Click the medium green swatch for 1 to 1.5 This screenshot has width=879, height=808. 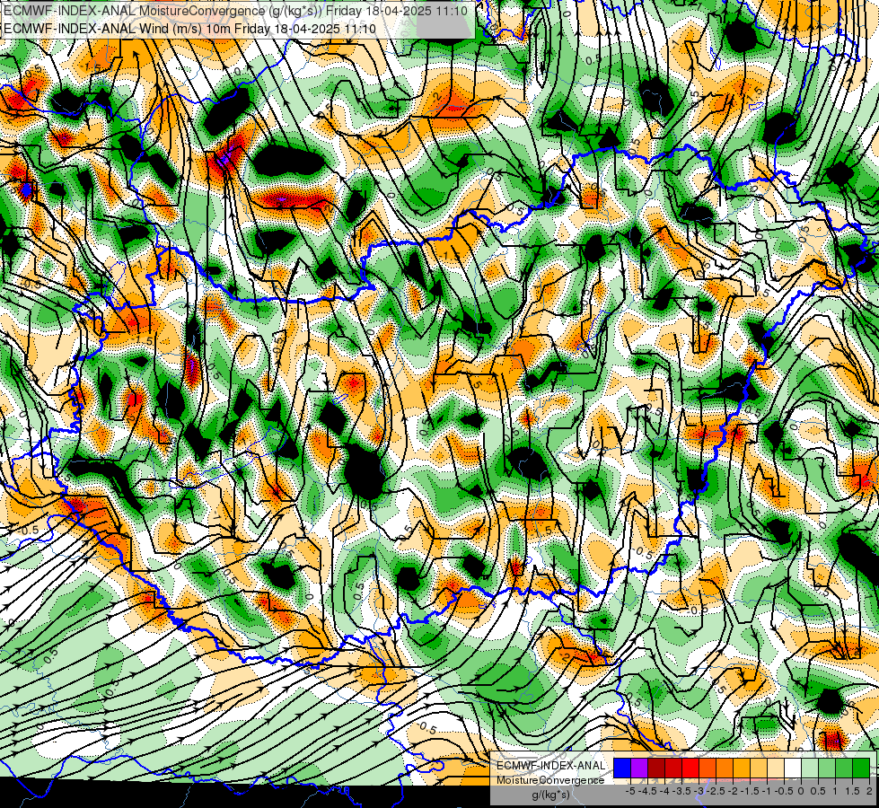pos(844,768)
